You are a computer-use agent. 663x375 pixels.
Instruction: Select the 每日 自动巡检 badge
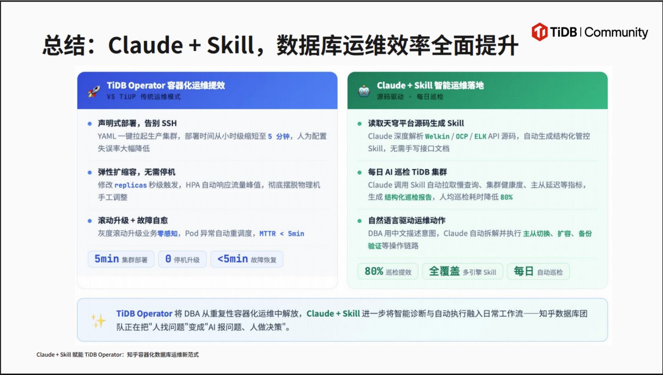(x=538, y=271)
